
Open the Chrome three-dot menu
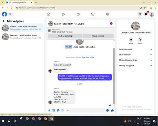(155, 8)
